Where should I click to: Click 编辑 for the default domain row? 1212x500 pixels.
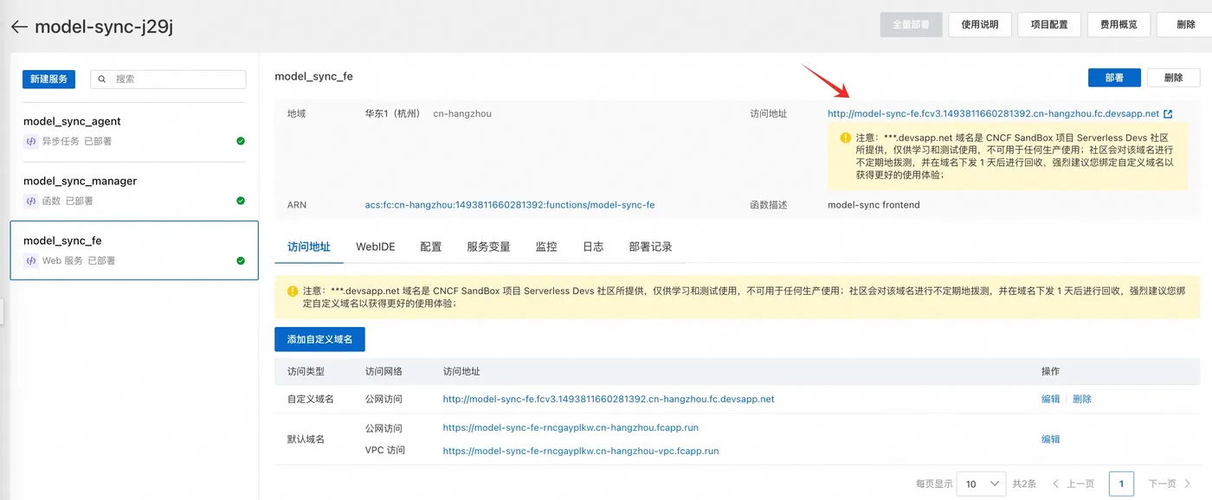click(x=1050, y=439)
